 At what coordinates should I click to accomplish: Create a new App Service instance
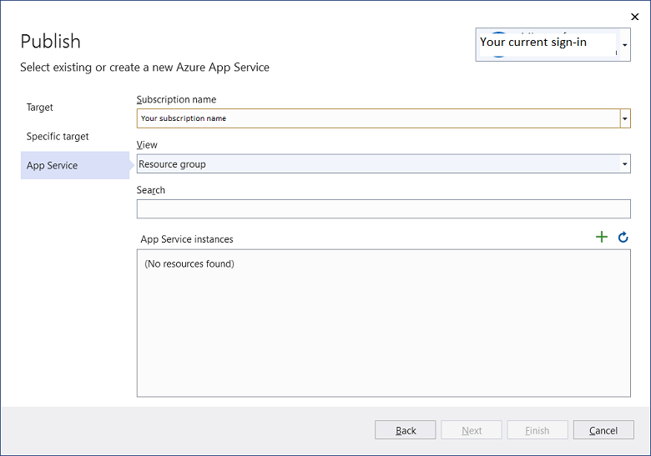pos(602,238)
